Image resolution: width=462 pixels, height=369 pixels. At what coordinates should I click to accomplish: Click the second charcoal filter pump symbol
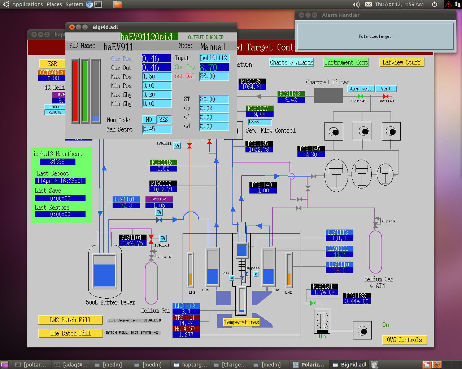pyautogui.click(x=362, y=131)
